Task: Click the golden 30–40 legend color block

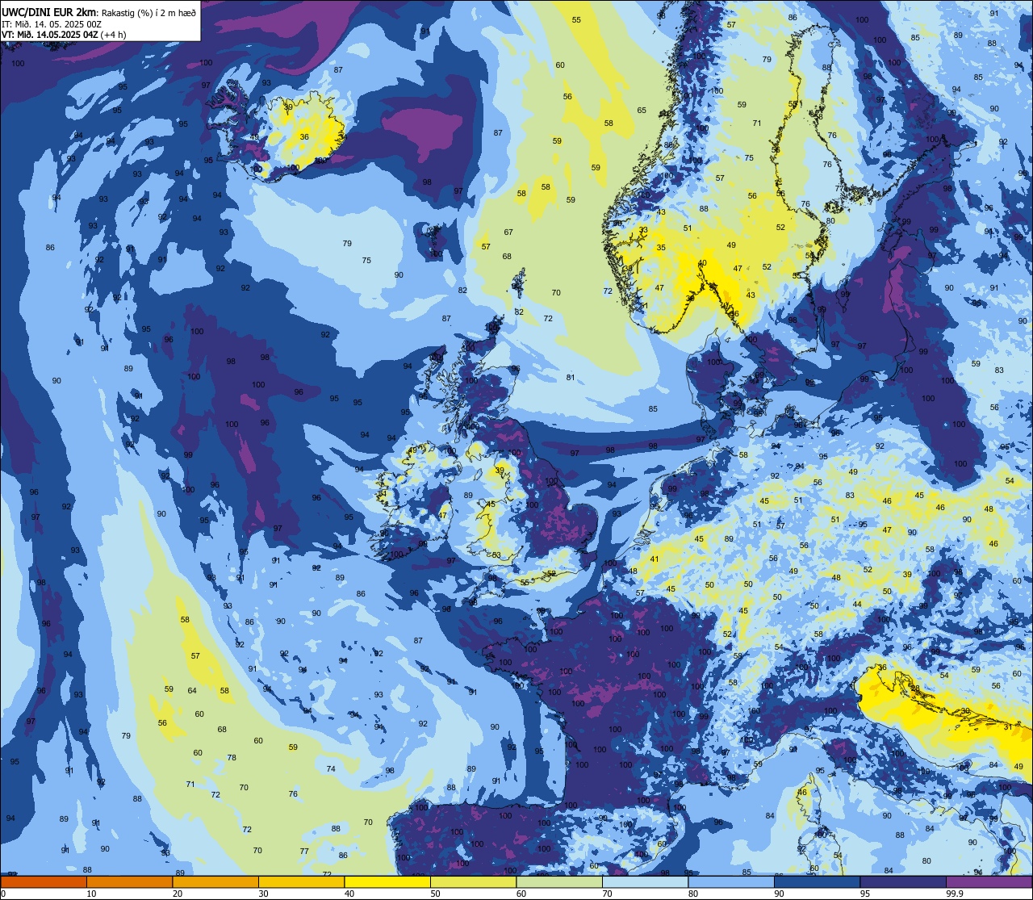Action: (301, 881)
